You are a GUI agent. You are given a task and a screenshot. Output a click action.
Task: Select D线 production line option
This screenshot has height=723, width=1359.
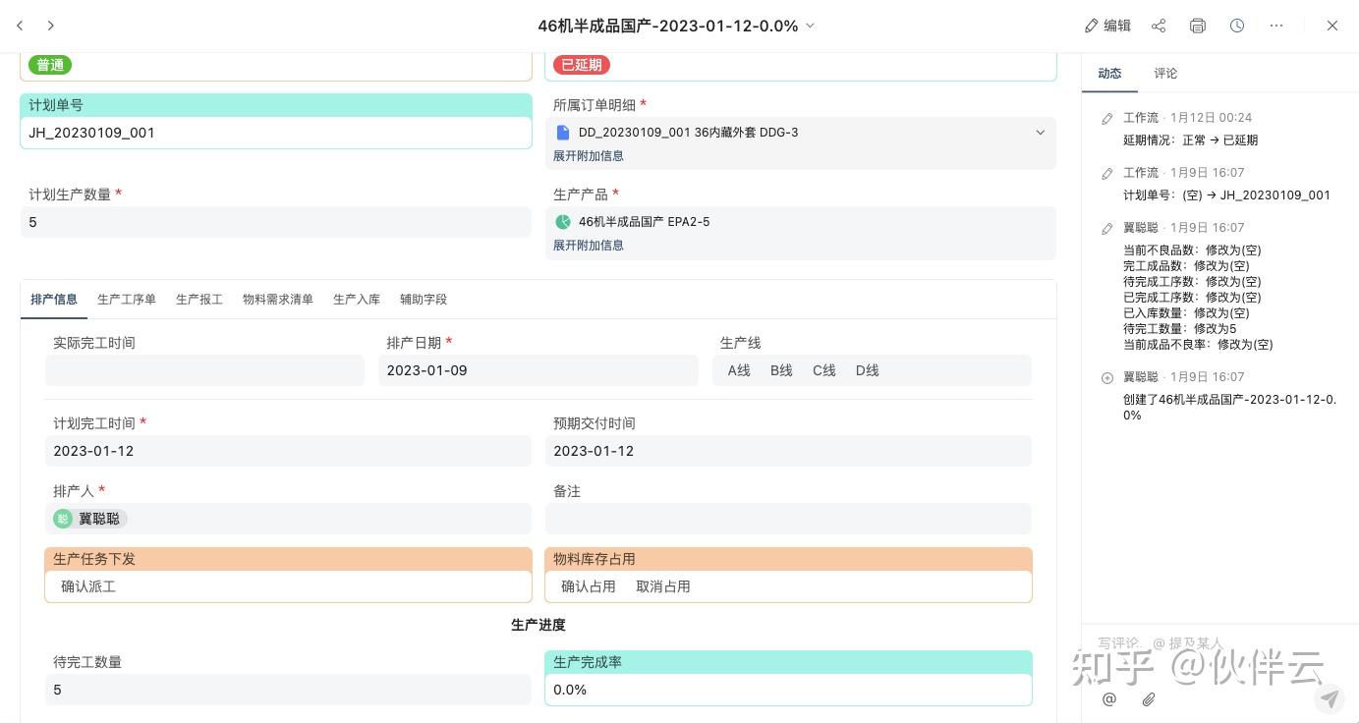[867, 370]
